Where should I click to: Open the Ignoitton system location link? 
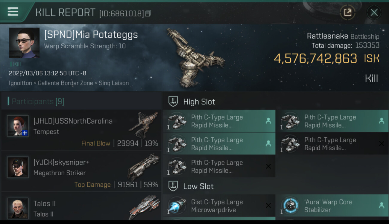point(20,83)
